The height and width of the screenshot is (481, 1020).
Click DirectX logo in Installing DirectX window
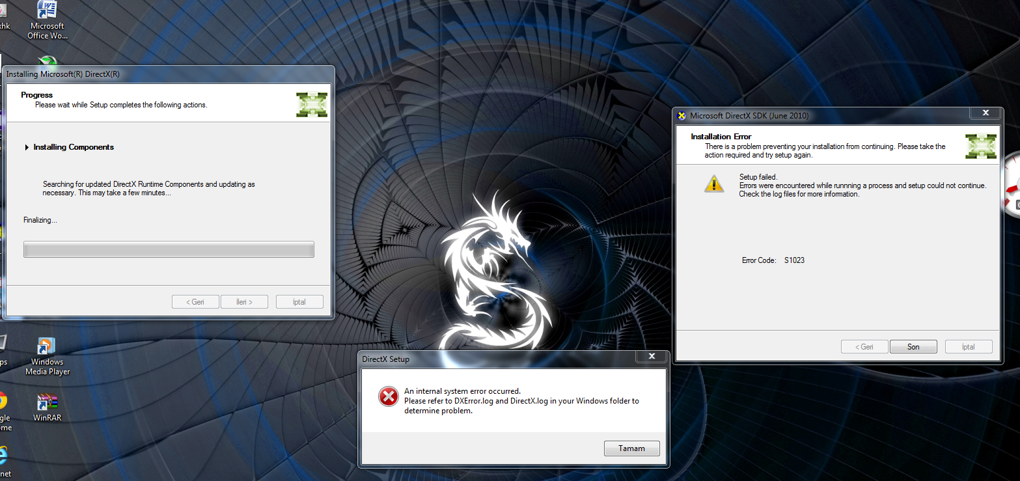coord(312,104)
